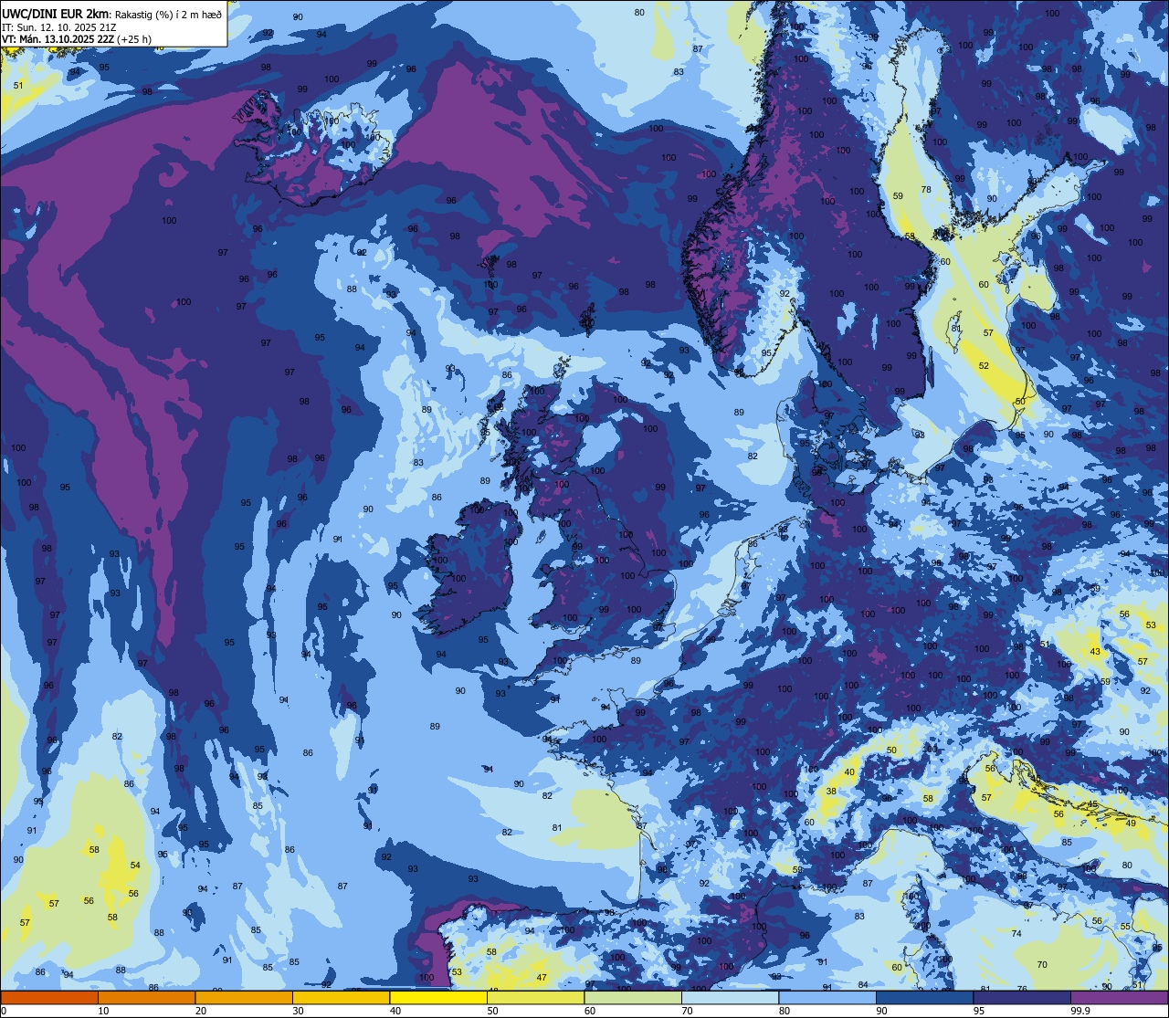Screen dimensions: 1169x1018
Task: Click the 'UWC/DINI EUR 2km' model title
Action: coord(56,14)
